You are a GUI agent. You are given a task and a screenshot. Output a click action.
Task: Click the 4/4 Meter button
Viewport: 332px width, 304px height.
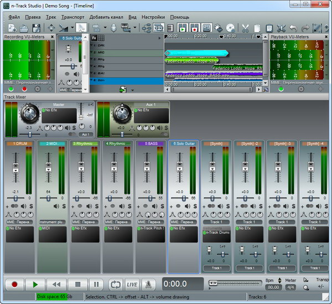290,287
